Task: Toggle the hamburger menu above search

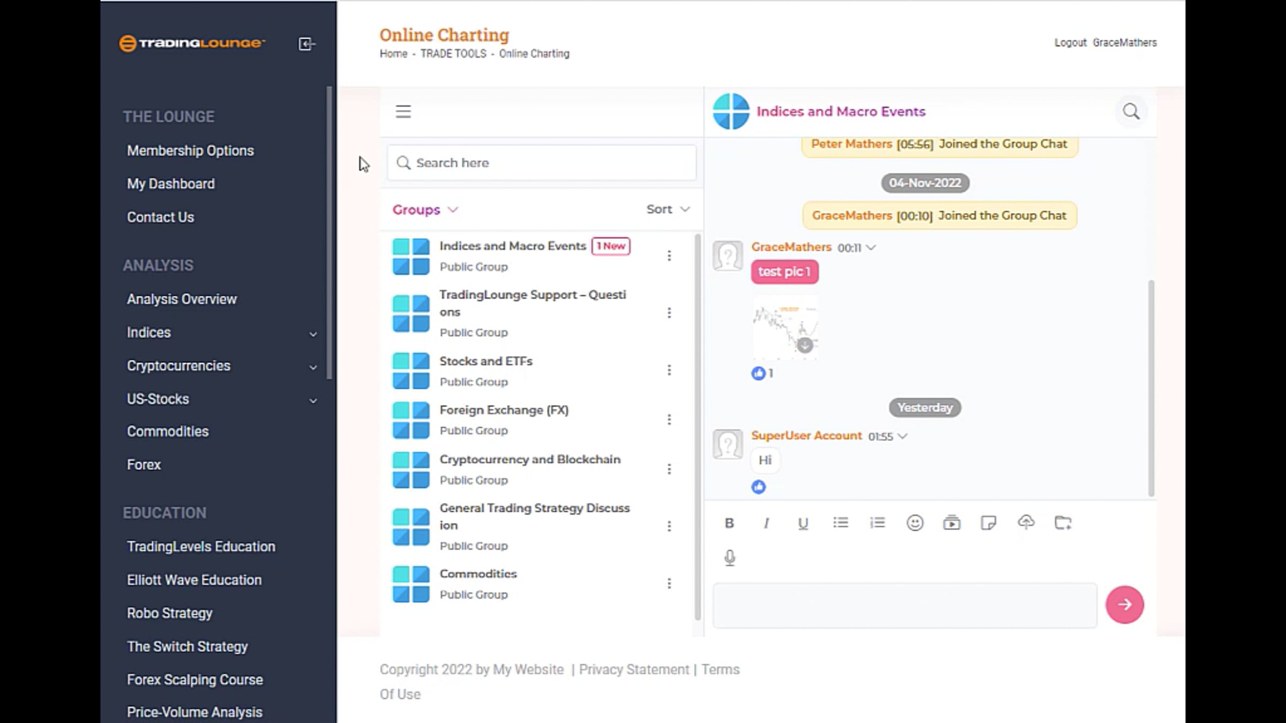Action: pos(403,111)
